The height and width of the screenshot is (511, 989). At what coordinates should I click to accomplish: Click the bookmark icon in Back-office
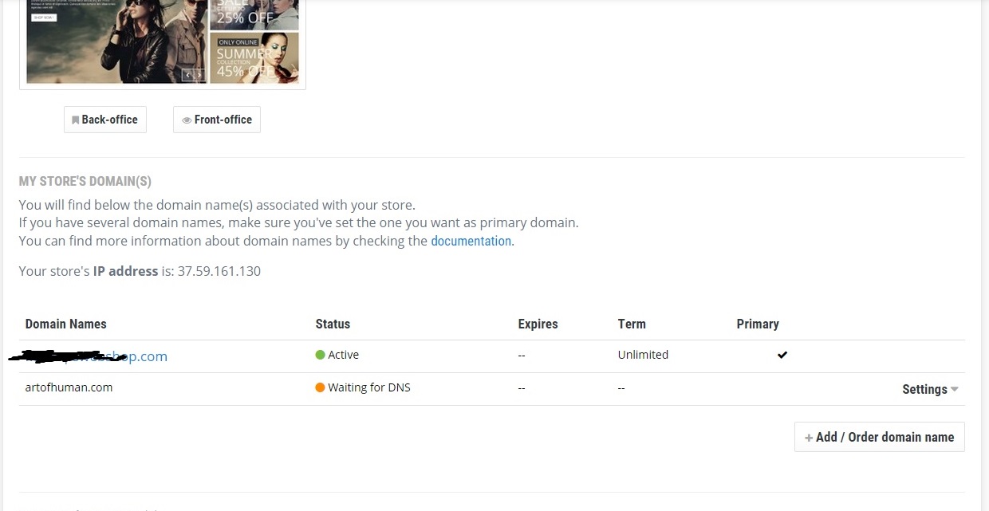click(x=76, y=120)
